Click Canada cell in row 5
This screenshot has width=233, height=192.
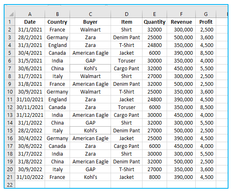pos(57,53)
